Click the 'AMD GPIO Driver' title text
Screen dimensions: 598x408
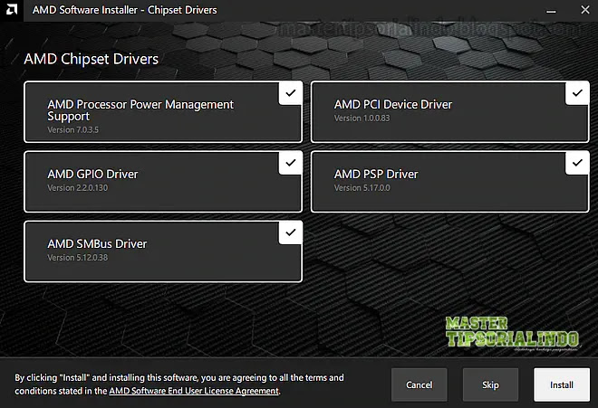[92, 174]
